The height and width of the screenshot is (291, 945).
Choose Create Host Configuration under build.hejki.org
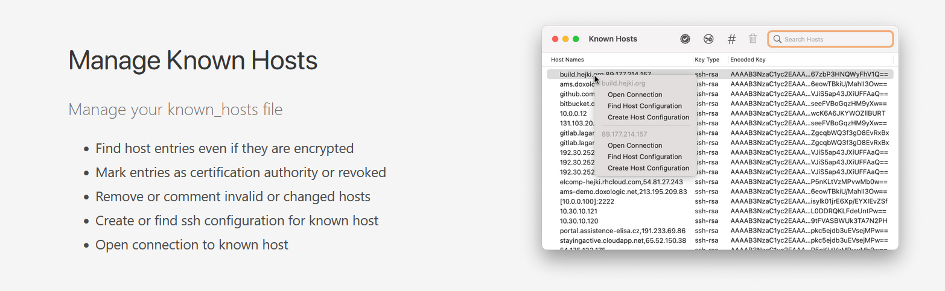click(648, 117)
